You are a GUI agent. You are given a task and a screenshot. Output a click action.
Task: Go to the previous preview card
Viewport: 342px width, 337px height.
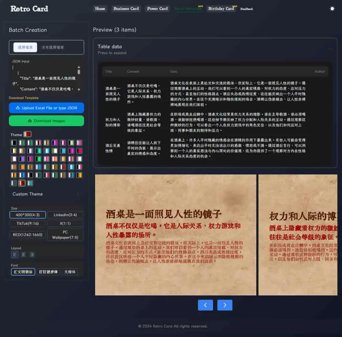[205, 305]
